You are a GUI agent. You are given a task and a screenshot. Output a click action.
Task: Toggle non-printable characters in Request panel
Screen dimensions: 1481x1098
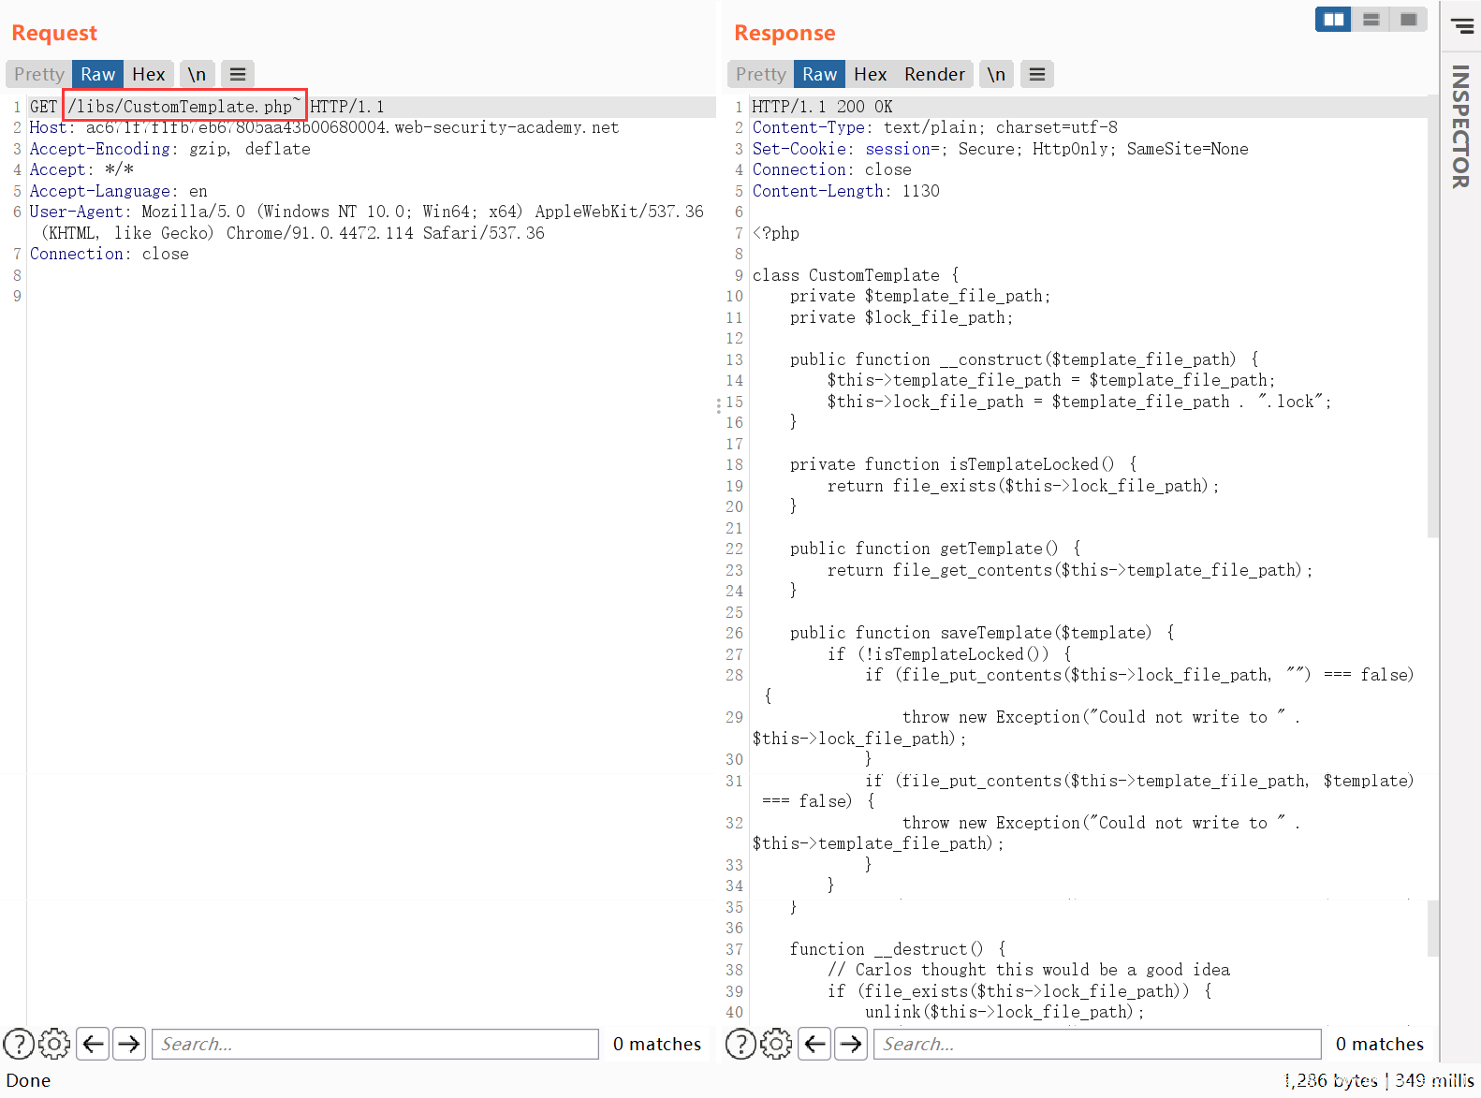click(x=197, y=74)
